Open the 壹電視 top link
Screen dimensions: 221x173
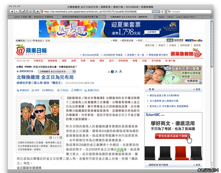[x=197, y=45]
